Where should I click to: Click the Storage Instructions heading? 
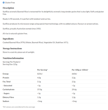tap(12, 48)
